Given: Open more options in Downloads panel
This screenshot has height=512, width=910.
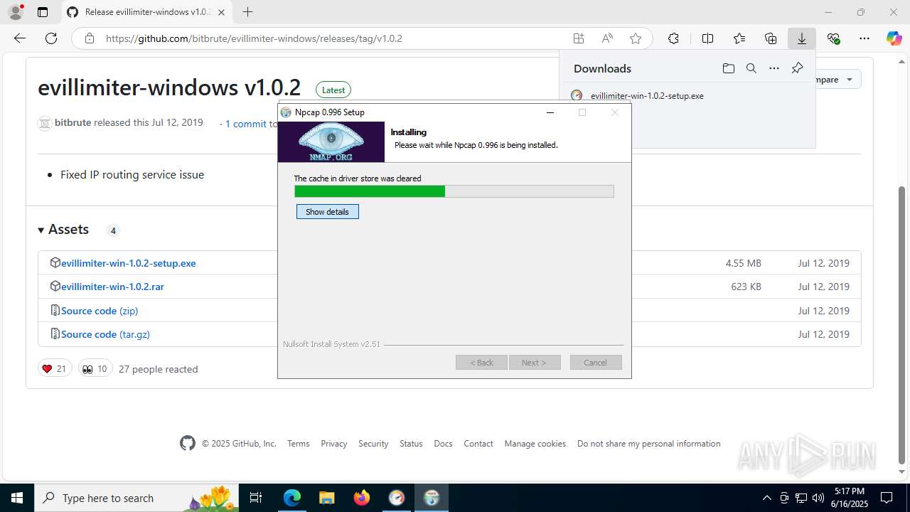Looking at the screenshot, I should pos(774,68).
